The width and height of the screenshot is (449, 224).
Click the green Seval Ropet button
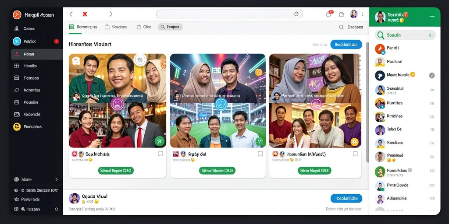pos(116,171)
